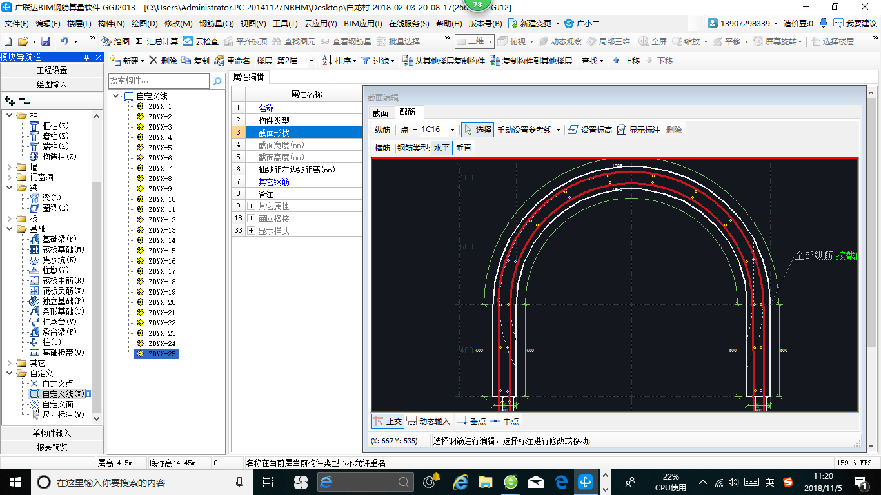Move the component up with 上移
881x495 pixels.
pyautogui.click(x=626, y=61)
